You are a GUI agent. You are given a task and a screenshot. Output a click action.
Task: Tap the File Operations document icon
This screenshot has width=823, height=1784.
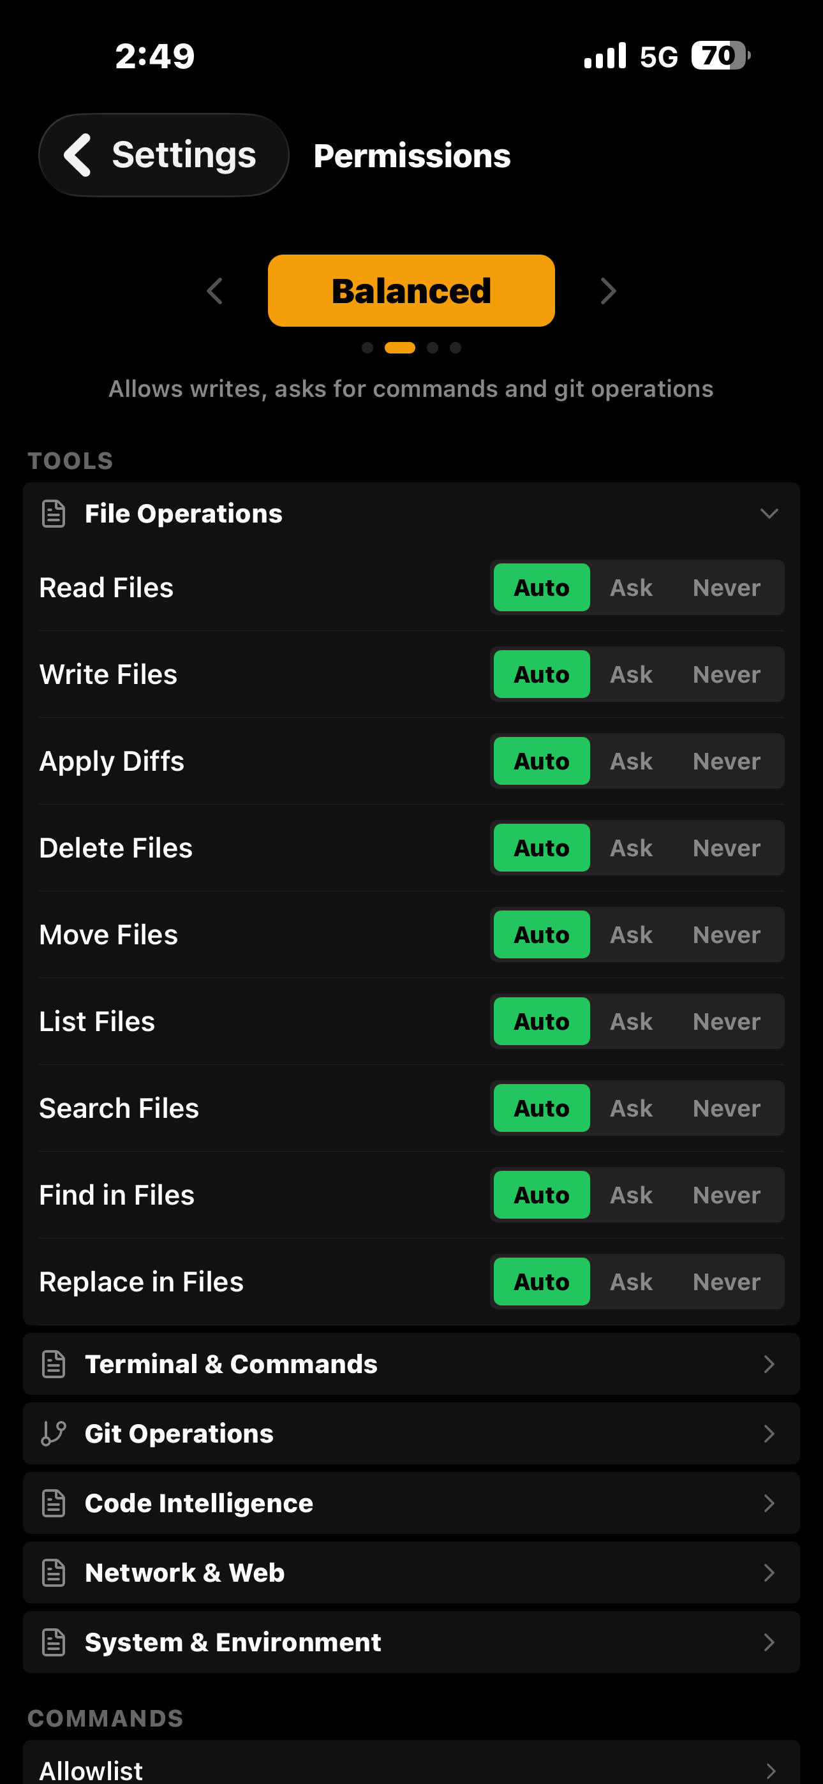tap(54, 514)
